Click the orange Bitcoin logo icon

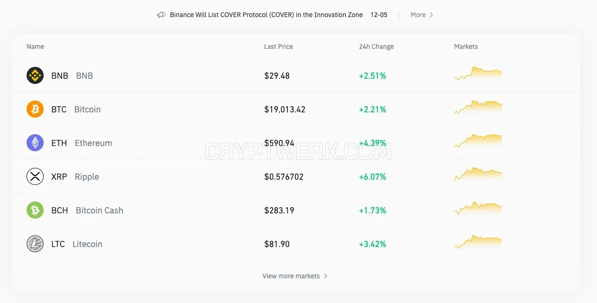pos(35,109)
